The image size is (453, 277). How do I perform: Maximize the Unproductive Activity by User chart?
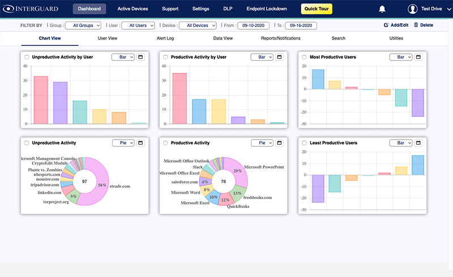coord(140,57)
